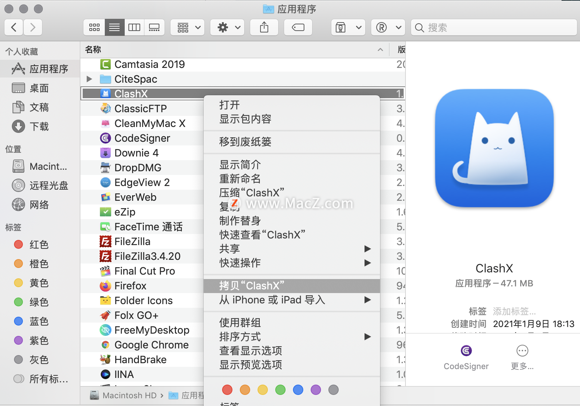Select CleanMyMac X in the list
The image size is (580, 406).
142,123
